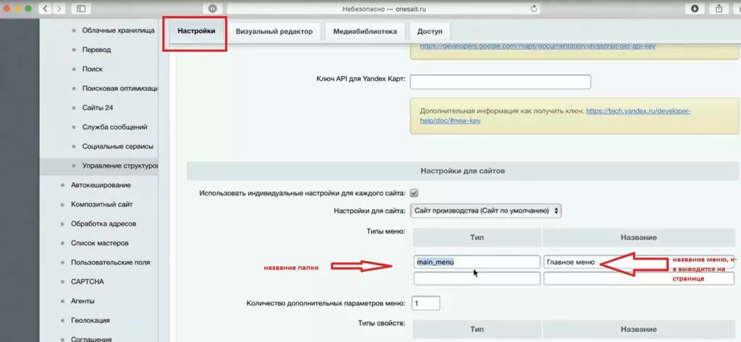Screen dimensions: 741x342
Task: Select Управление структурой in the sidebar
Action: (x=119, y=166)
